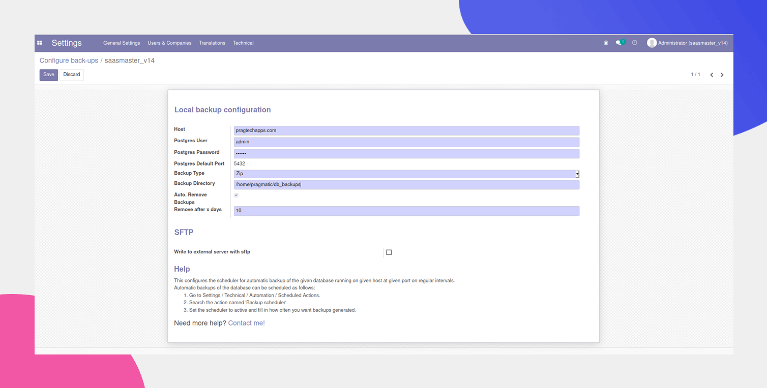Discard the changes
This screenshot has width=767, height=388.
pyautogui.click(x=72, y=75)
